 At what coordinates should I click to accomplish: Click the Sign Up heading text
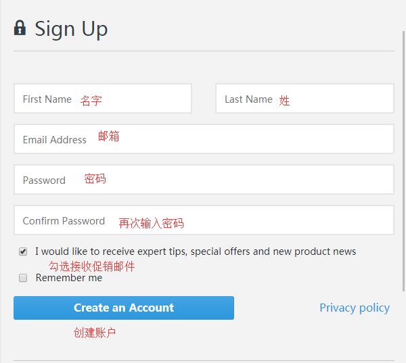point(71,29)
